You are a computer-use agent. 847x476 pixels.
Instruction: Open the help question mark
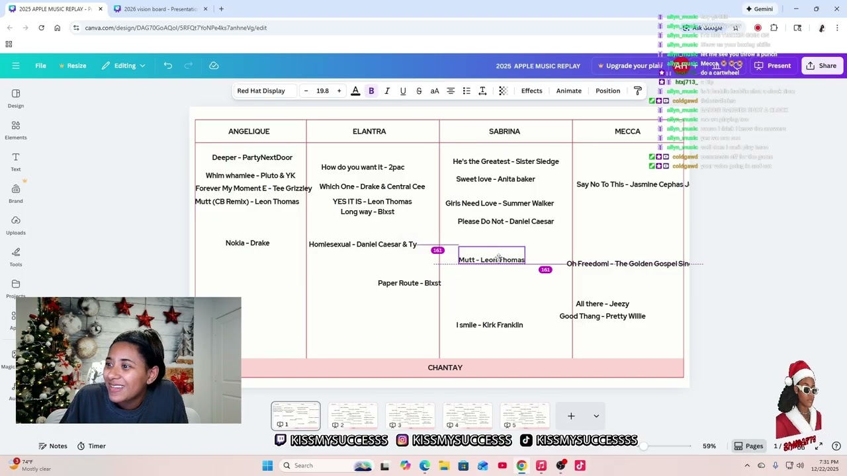(836, 446)
